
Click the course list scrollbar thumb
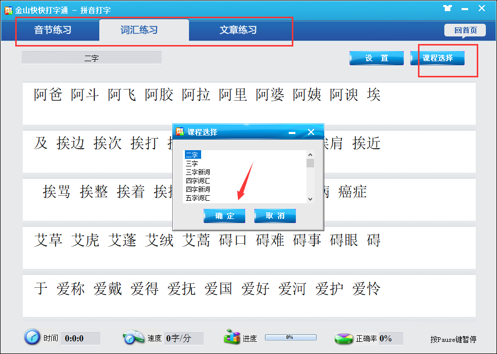click(x=310, y=163)
